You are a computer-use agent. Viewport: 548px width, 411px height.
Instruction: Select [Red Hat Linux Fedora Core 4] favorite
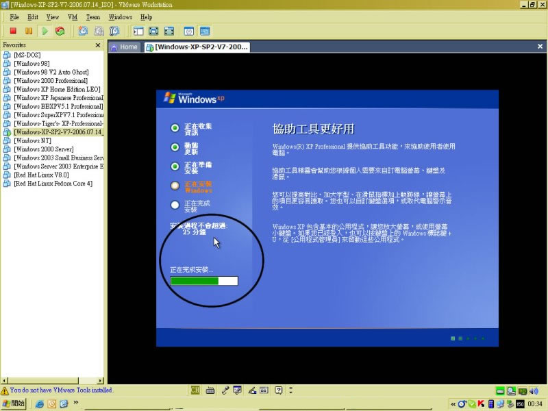pos(53,184)
